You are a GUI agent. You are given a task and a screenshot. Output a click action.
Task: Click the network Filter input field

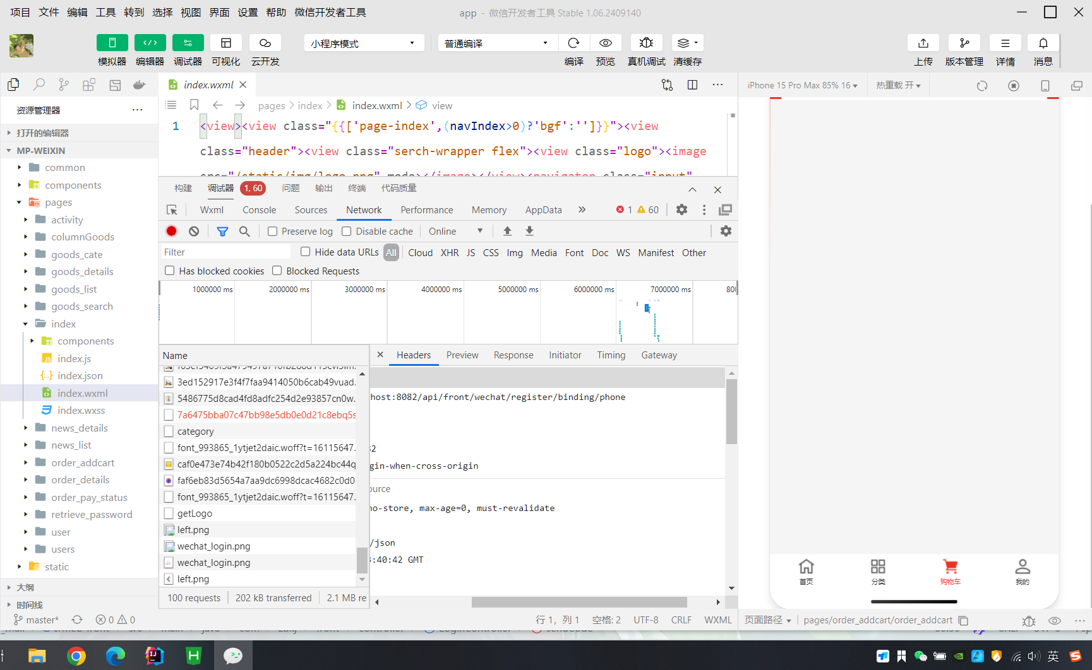click(x=225, y=252)
